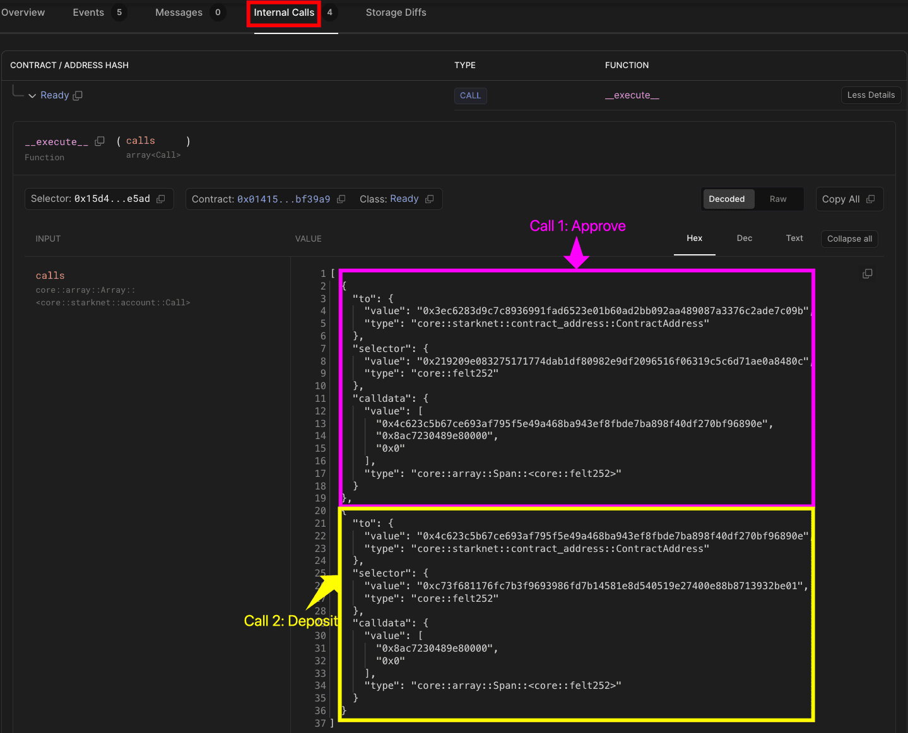
Task: Click the Selector 0x15d4...e5ad value
Action: [112, 199]
